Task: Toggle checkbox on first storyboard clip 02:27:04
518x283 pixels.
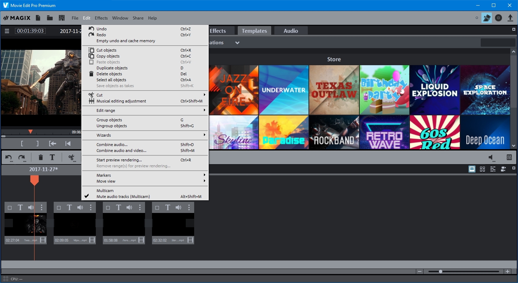Action: click(x=10, y=208)
